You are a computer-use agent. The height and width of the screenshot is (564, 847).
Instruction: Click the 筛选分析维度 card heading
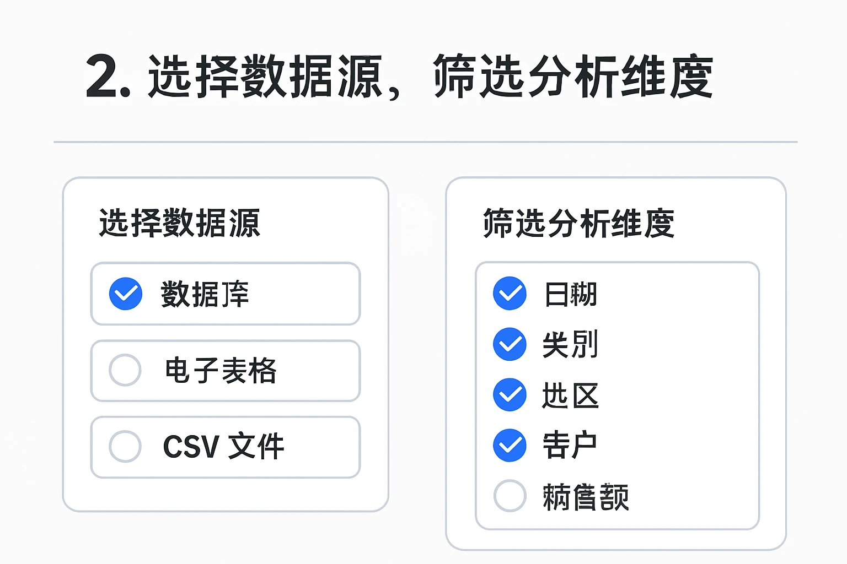click(x=578, y=223)
